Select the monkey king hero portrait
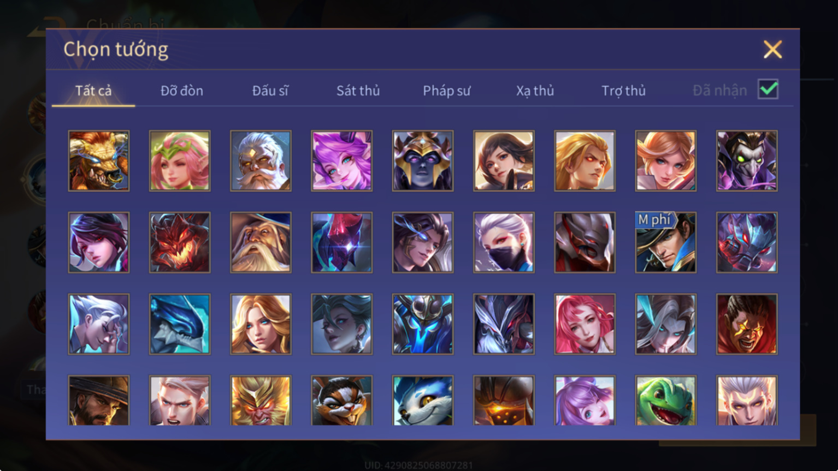Image resolution: width=838 pixels, height=471 pixels. click(261, 400)
